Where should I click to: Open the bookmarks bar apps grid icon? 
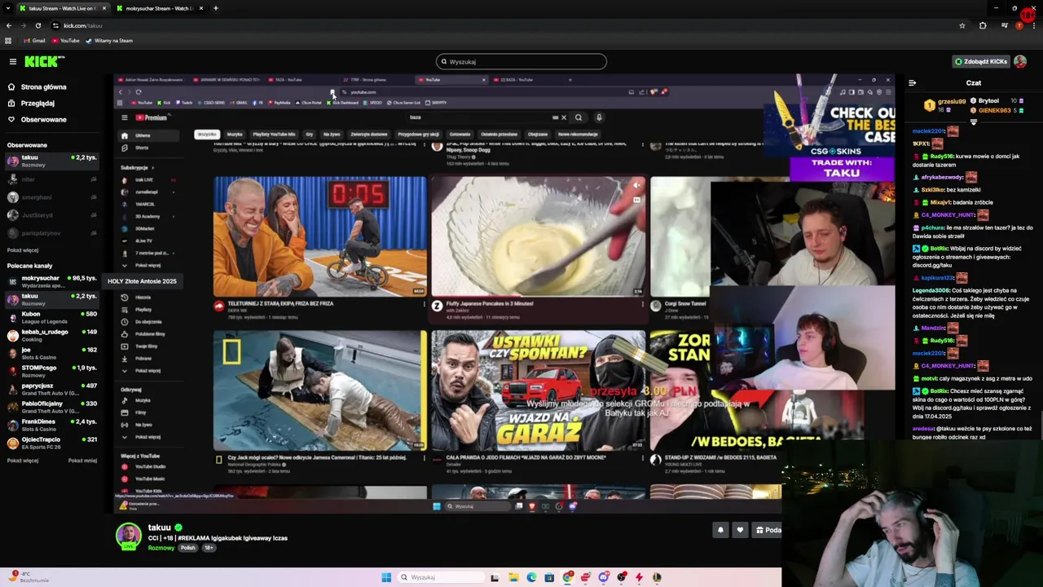pos(8,41)
